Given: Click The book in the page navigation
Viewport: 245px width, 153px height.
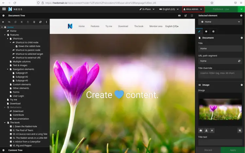Looking at the screenshot, I should [139, 26].
